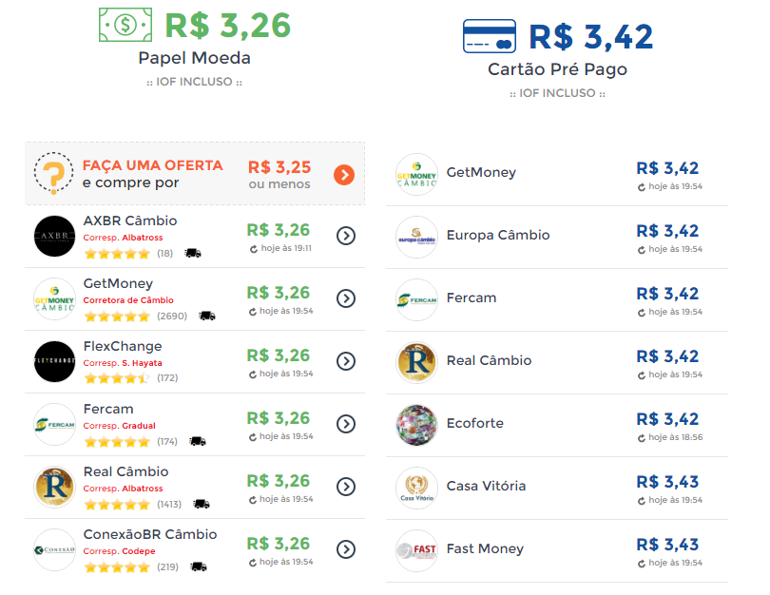Open the ConexãoBR Câmbio row arrow
This screenshot has width=770, height=595.
(x=346, y=549)
